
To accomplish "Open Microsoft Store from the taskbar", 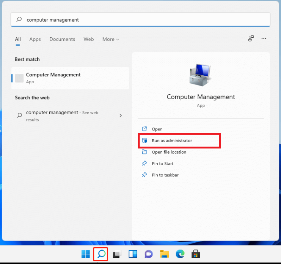I will point(196,254).
